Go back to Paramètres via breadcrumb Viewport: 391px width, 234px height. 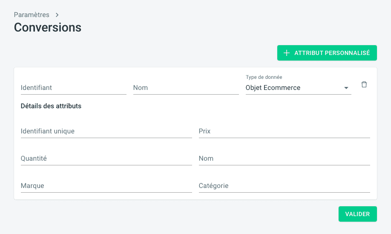(x=32, y=15)
